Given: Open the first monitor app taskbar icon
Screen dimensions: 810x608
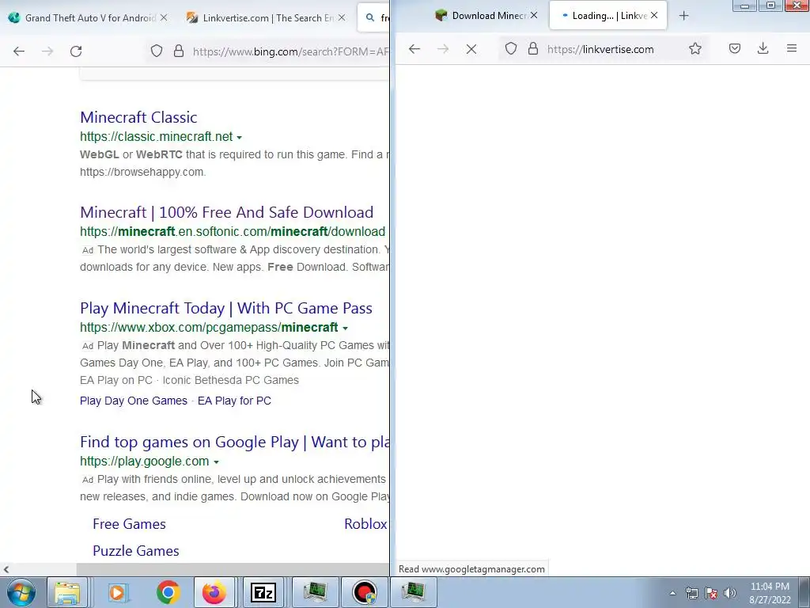Looking at the screenshot, I should pyautogui.click(x=315, y=592).
